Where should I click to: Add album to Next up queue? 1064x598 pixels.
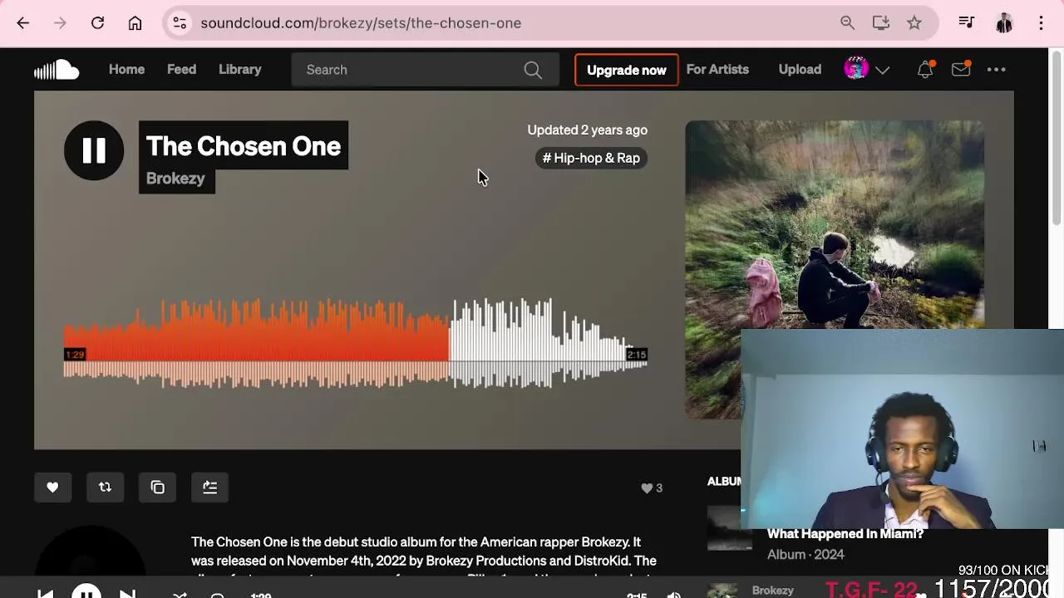tap(209, 488)
